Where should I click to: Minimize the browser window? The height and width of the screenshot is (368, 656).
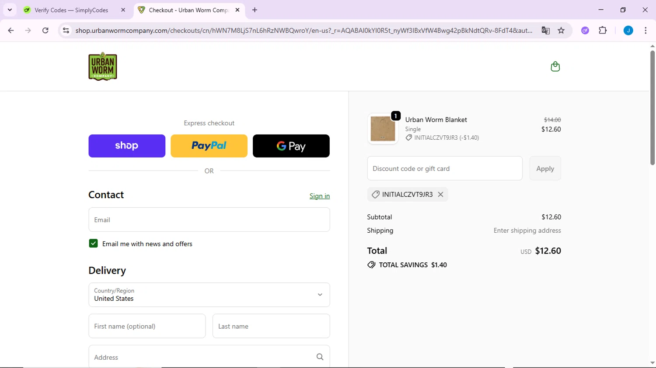click(601, 10)
